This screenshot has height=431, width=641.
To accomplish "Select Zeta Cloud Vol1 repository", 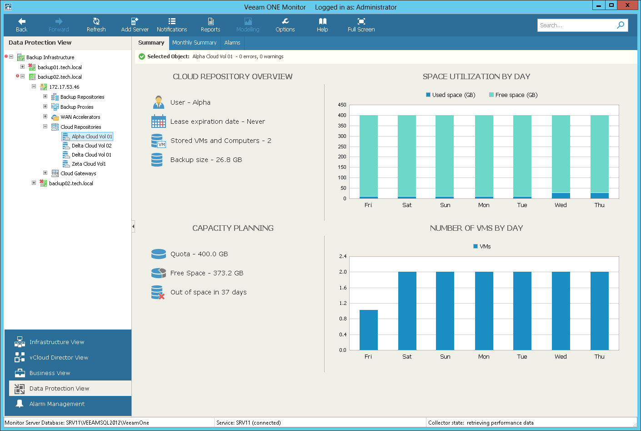I will (x=89, y=164).
